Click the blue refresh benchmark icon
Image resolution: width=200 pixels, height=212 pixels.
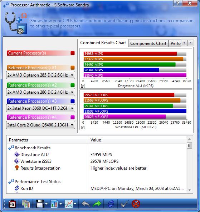[111, 204]
